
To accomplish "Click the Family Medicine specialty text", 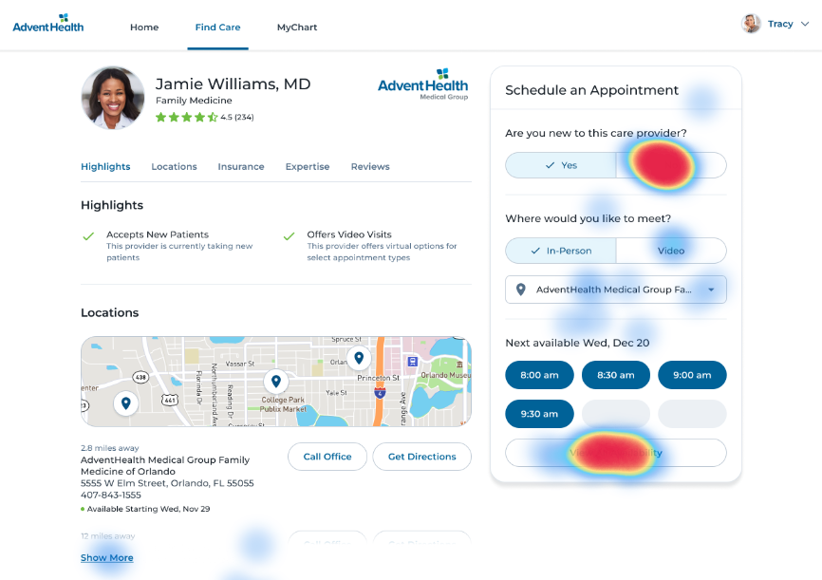I will pos(194,101).
